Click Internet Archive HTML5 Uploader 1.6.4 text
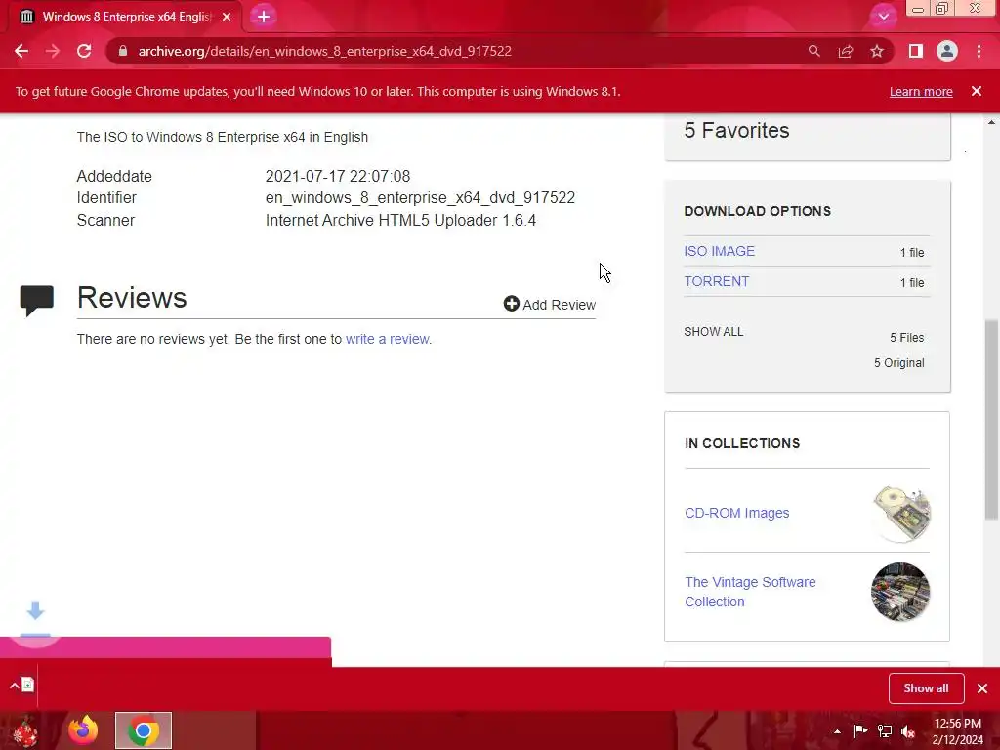1000x750 pixels. (x=400, y=220)
